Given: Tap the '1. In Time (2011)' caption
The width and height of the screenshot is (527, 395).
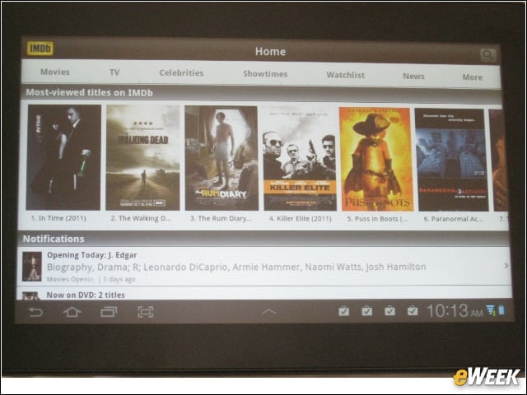Looking at the screenshot, I should 58,218.
